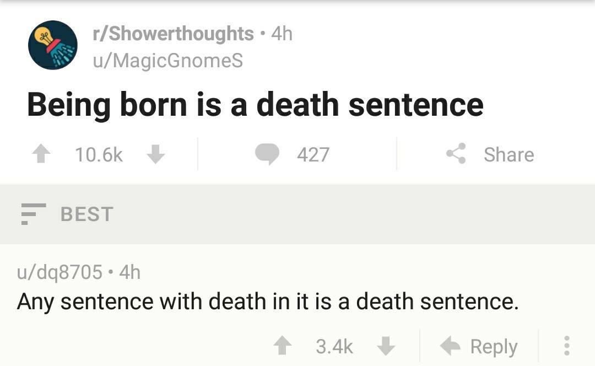Viewport: 595px width, 366px height.
Task: Click the sort lines icon
Action: tap(34, 214)
